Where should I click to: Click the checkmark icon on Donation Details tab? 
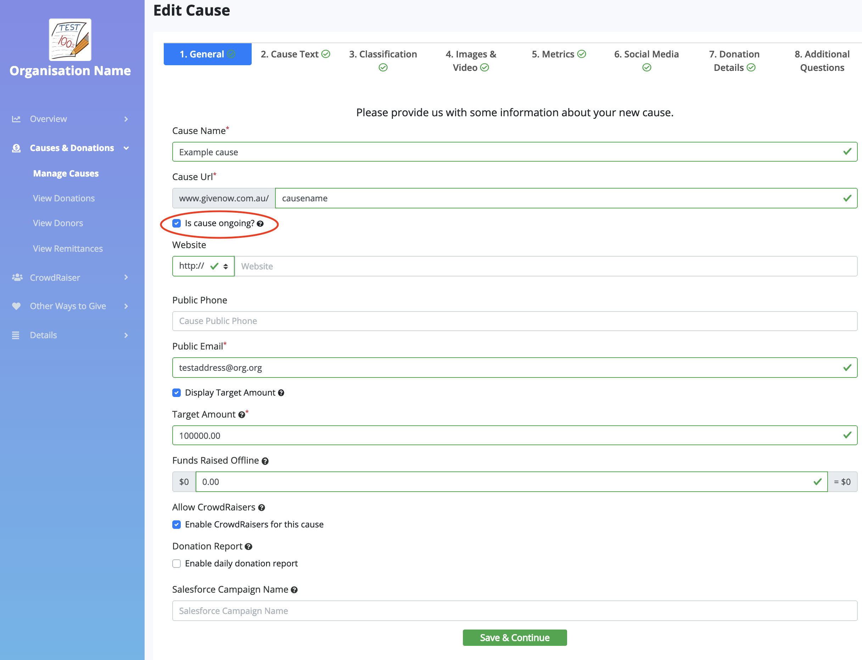(751, 68)
